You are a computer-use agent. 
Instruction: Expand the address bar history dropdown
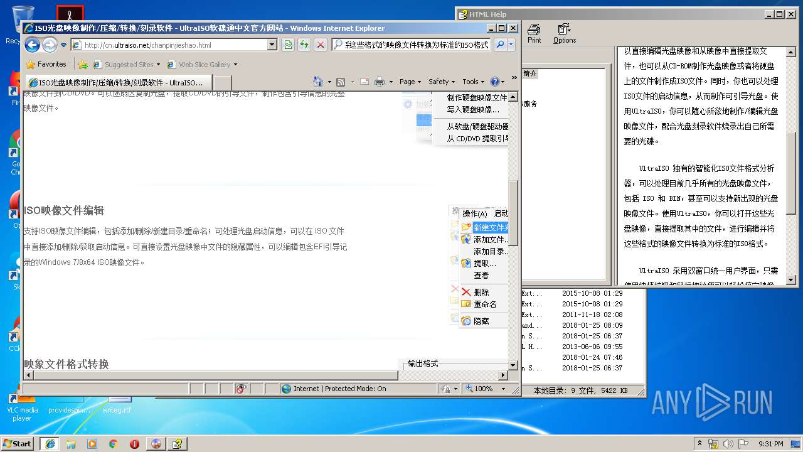[x=272, y=45]
